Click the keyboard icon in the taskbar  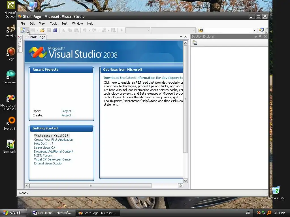pyautogui.click(x=248, y=213)
